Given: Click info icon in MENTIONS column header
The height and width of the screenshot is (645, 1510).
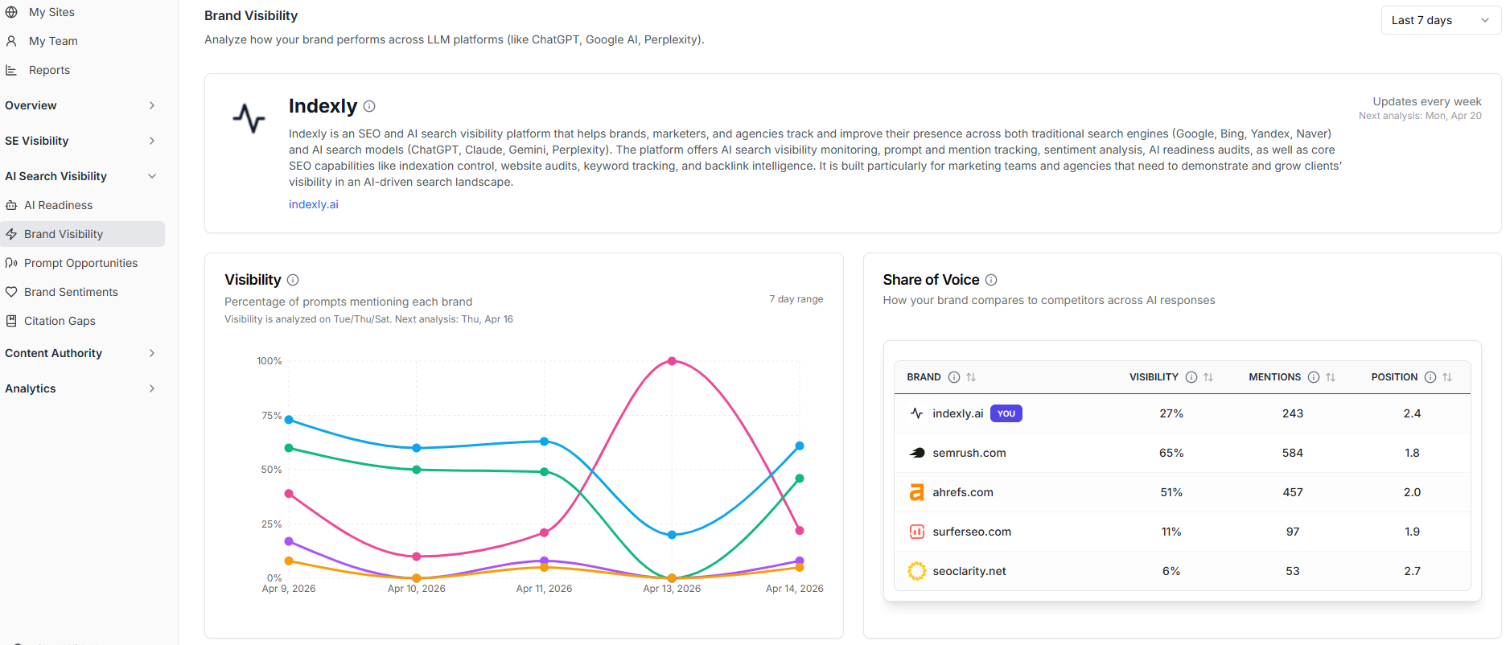Looking at the screenshot, I should coord(1314,377).
